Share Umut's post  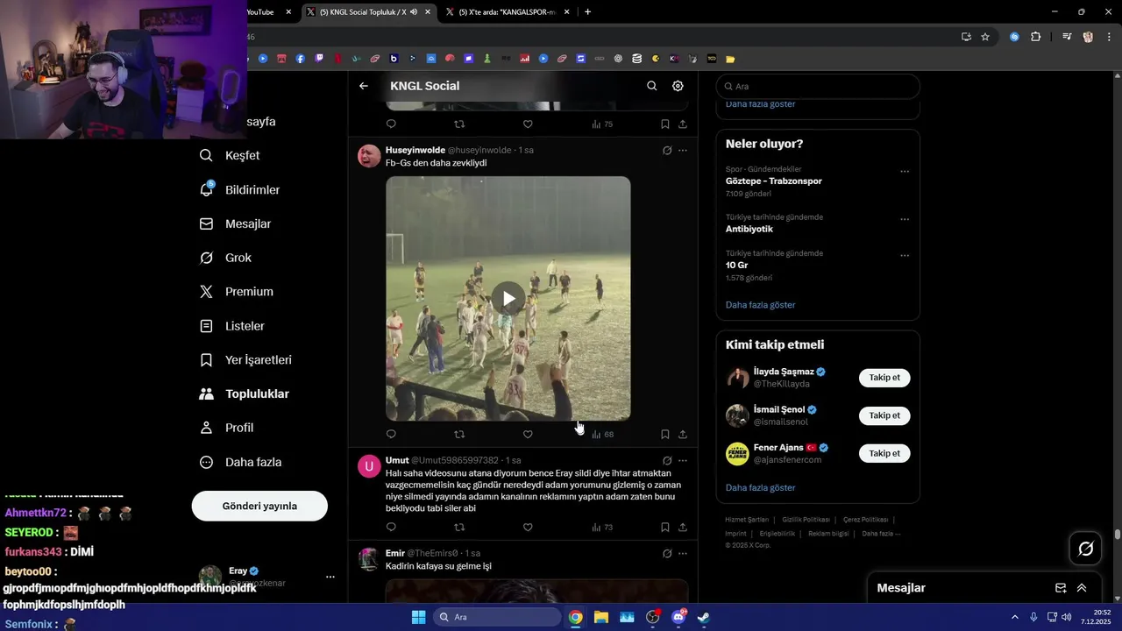(x=683, y=527)
